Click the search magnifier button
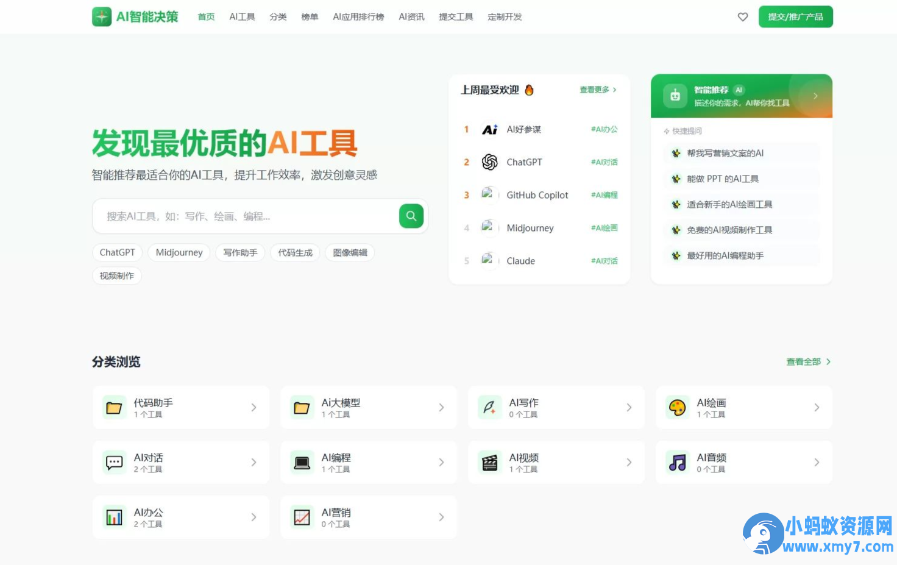Image resolution: width=897 pixels, height=565 pixels. (x=411, y=216)
